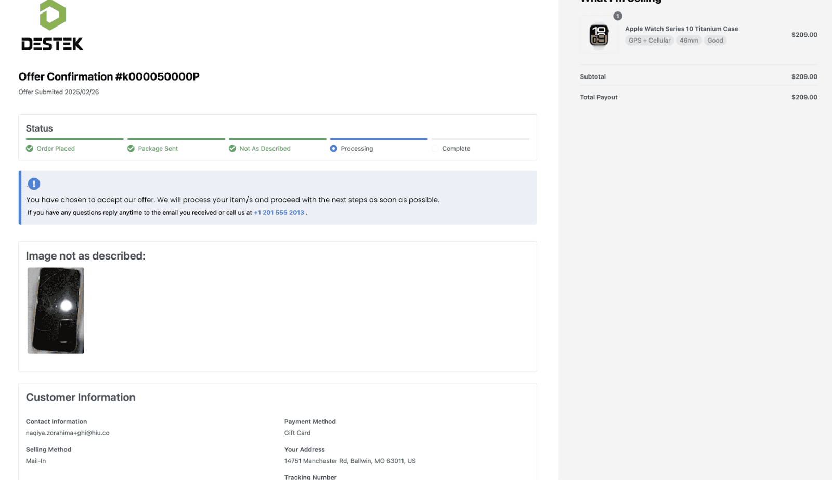The height and width of the screenshot is (480, 832).
Task: Click the Status section heading
Action: (40, 128)
